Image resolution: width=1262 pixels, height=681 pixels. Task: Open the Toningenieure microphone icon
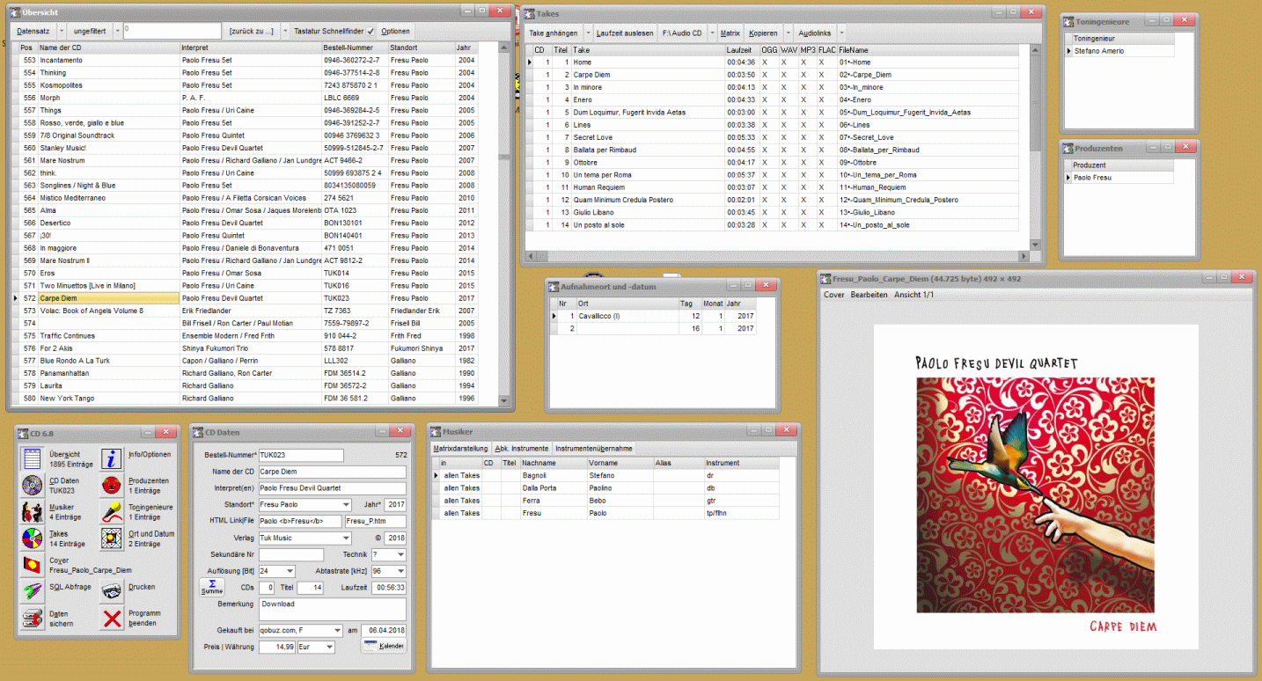pyautogui.click(x=112, y=512)
